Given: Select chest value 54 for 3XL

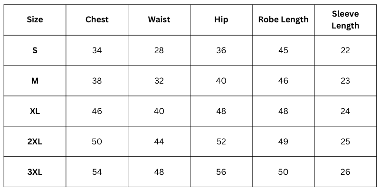Looking at the screenshot, I should coord(97,172).
